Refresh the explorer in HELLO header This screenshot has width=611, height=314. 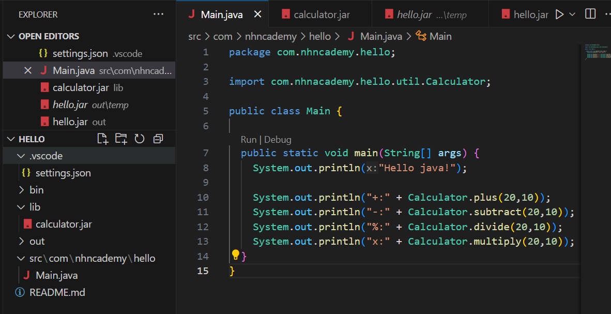pyautogui.click(x=140, y=139)
